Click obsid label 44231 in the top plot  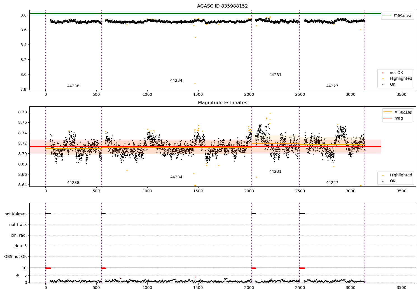275,75
